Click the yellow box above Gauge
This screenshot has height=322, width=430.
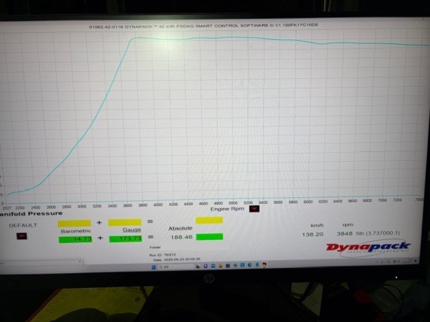point(124,222)
